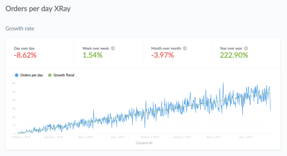287x156 pixels.
Task: Click the 50 y-axis tick label
Action: (14, 92)
